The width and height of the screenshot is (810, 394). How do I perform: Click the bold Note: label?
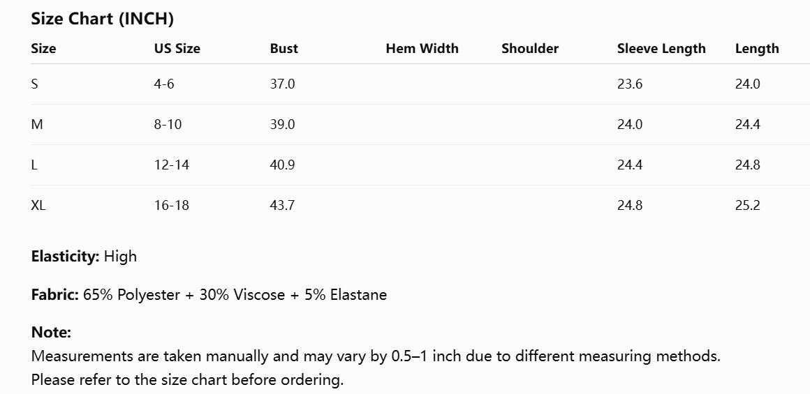[51, 332]
